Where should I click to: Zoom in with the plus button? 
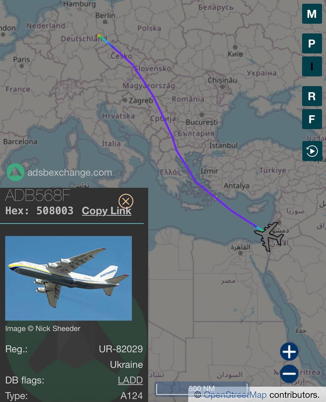(x=289, y=351)
